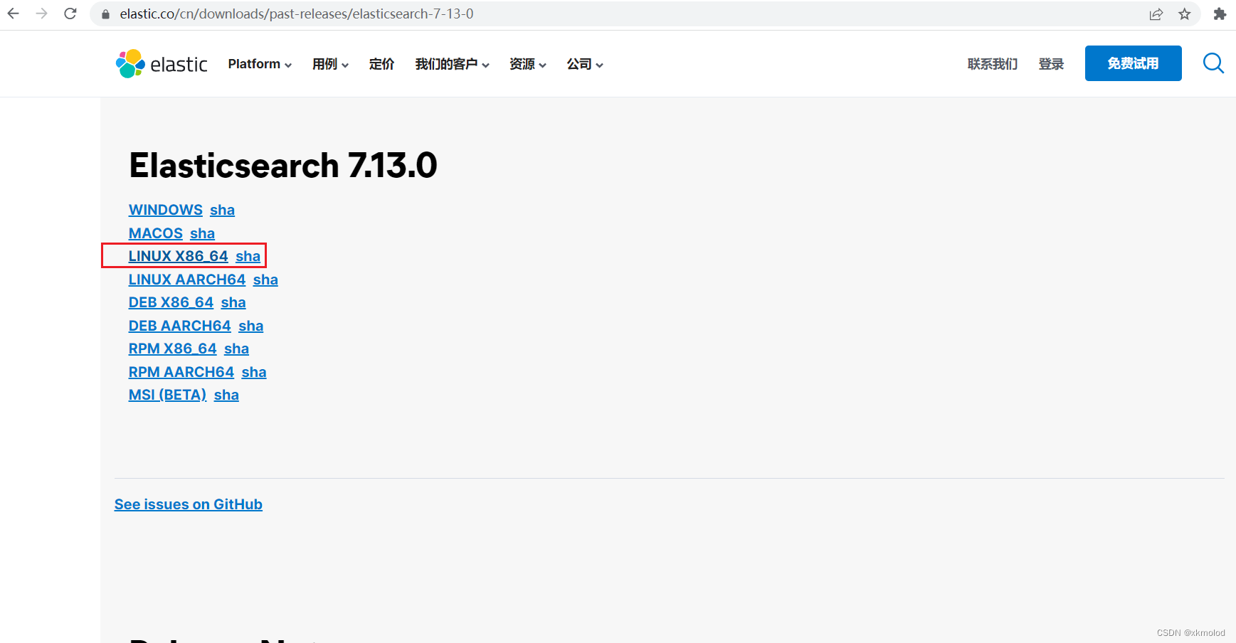Open sha link for DEB AARCH64
The image size is (1236, 643).
pos(250,326)
